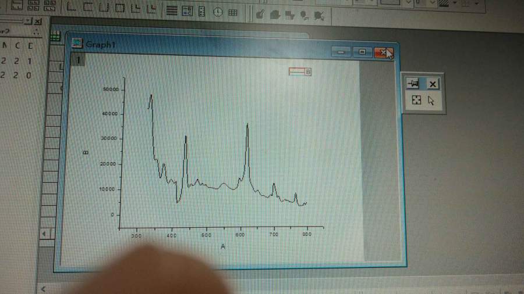Toggle the pin on the floating tool palette
This screenshot has width=524, height=294.
[x=413, y=84]
